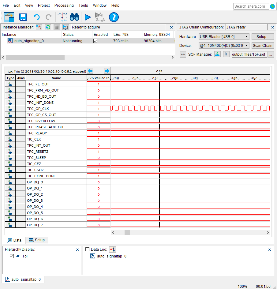Click the Program Device icon in SOF Manager
The image size is (277, 289).
pos(217,54)
